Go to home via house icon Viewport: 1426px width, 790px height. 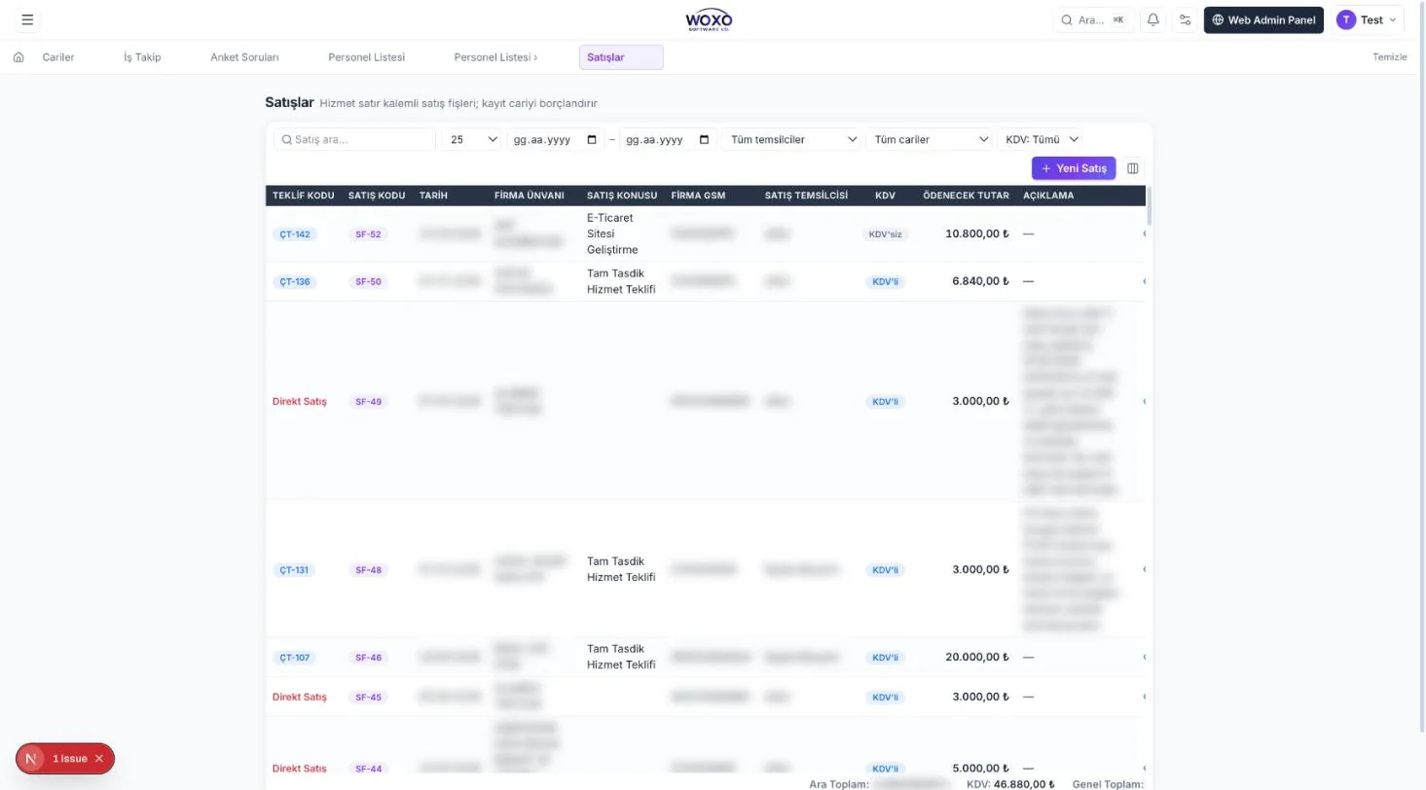tap(18, 57)
